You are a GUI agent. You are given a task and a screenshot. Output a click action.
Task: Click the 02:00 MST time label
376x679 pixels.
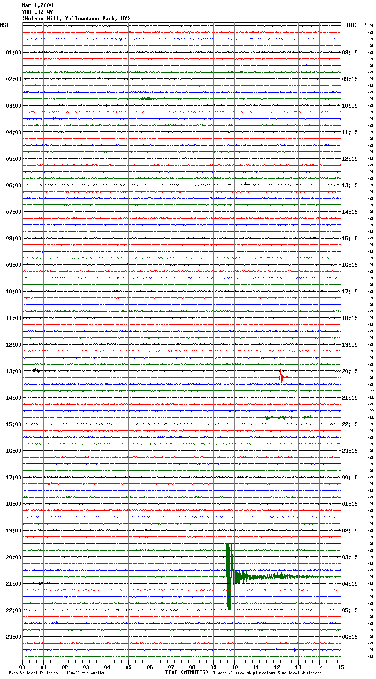tap(14, 79)
